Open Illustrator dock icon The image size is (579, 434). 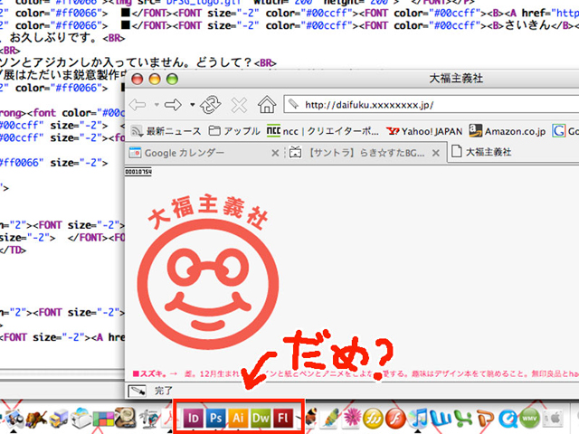[x=239, y=418]
